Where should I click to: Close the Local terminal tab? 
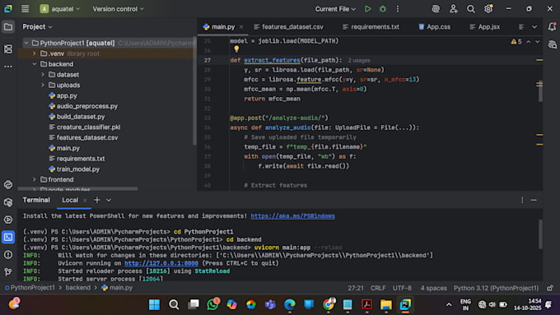pos(85,201)
